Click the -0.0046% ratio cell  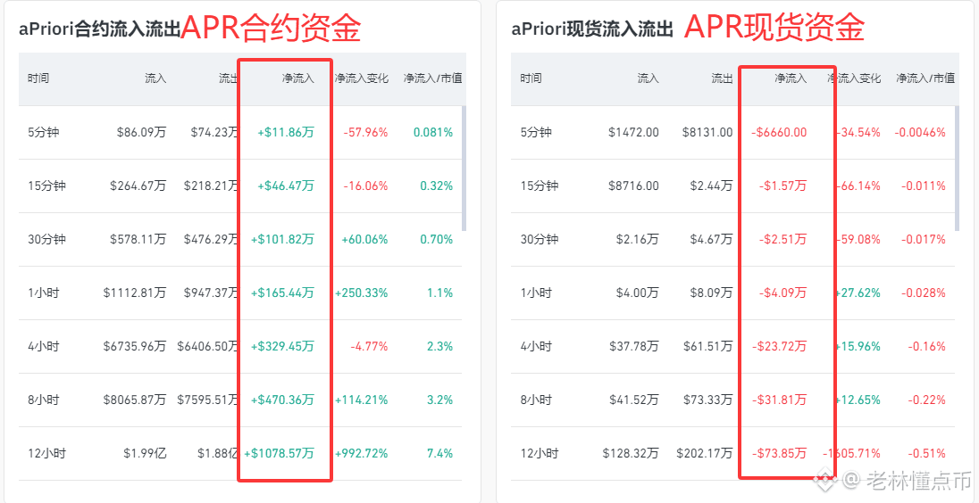[x=920, y=132]
